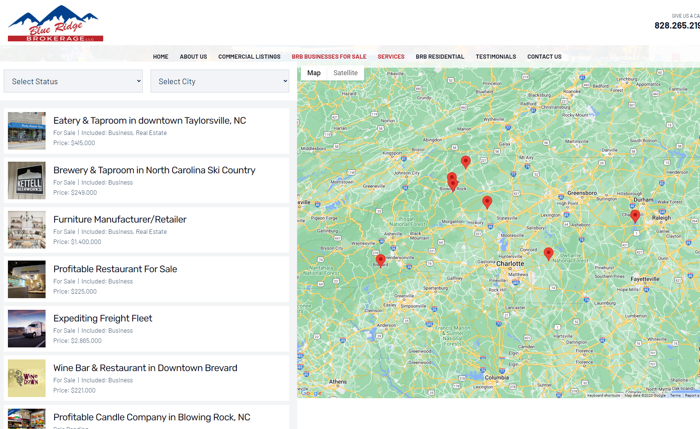Click the northernmost map marker near Route 221
The width and height of the screenshot is (700, 429).
[466, 162]
